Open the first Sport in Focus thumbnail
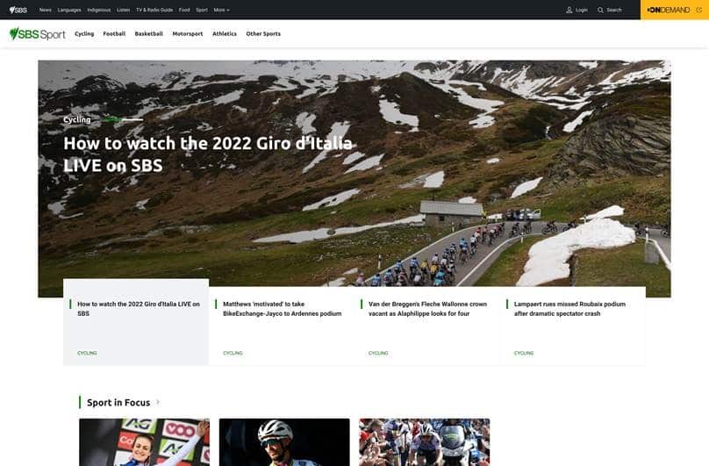This screenshot has height=466, width=709. (144, 441)
